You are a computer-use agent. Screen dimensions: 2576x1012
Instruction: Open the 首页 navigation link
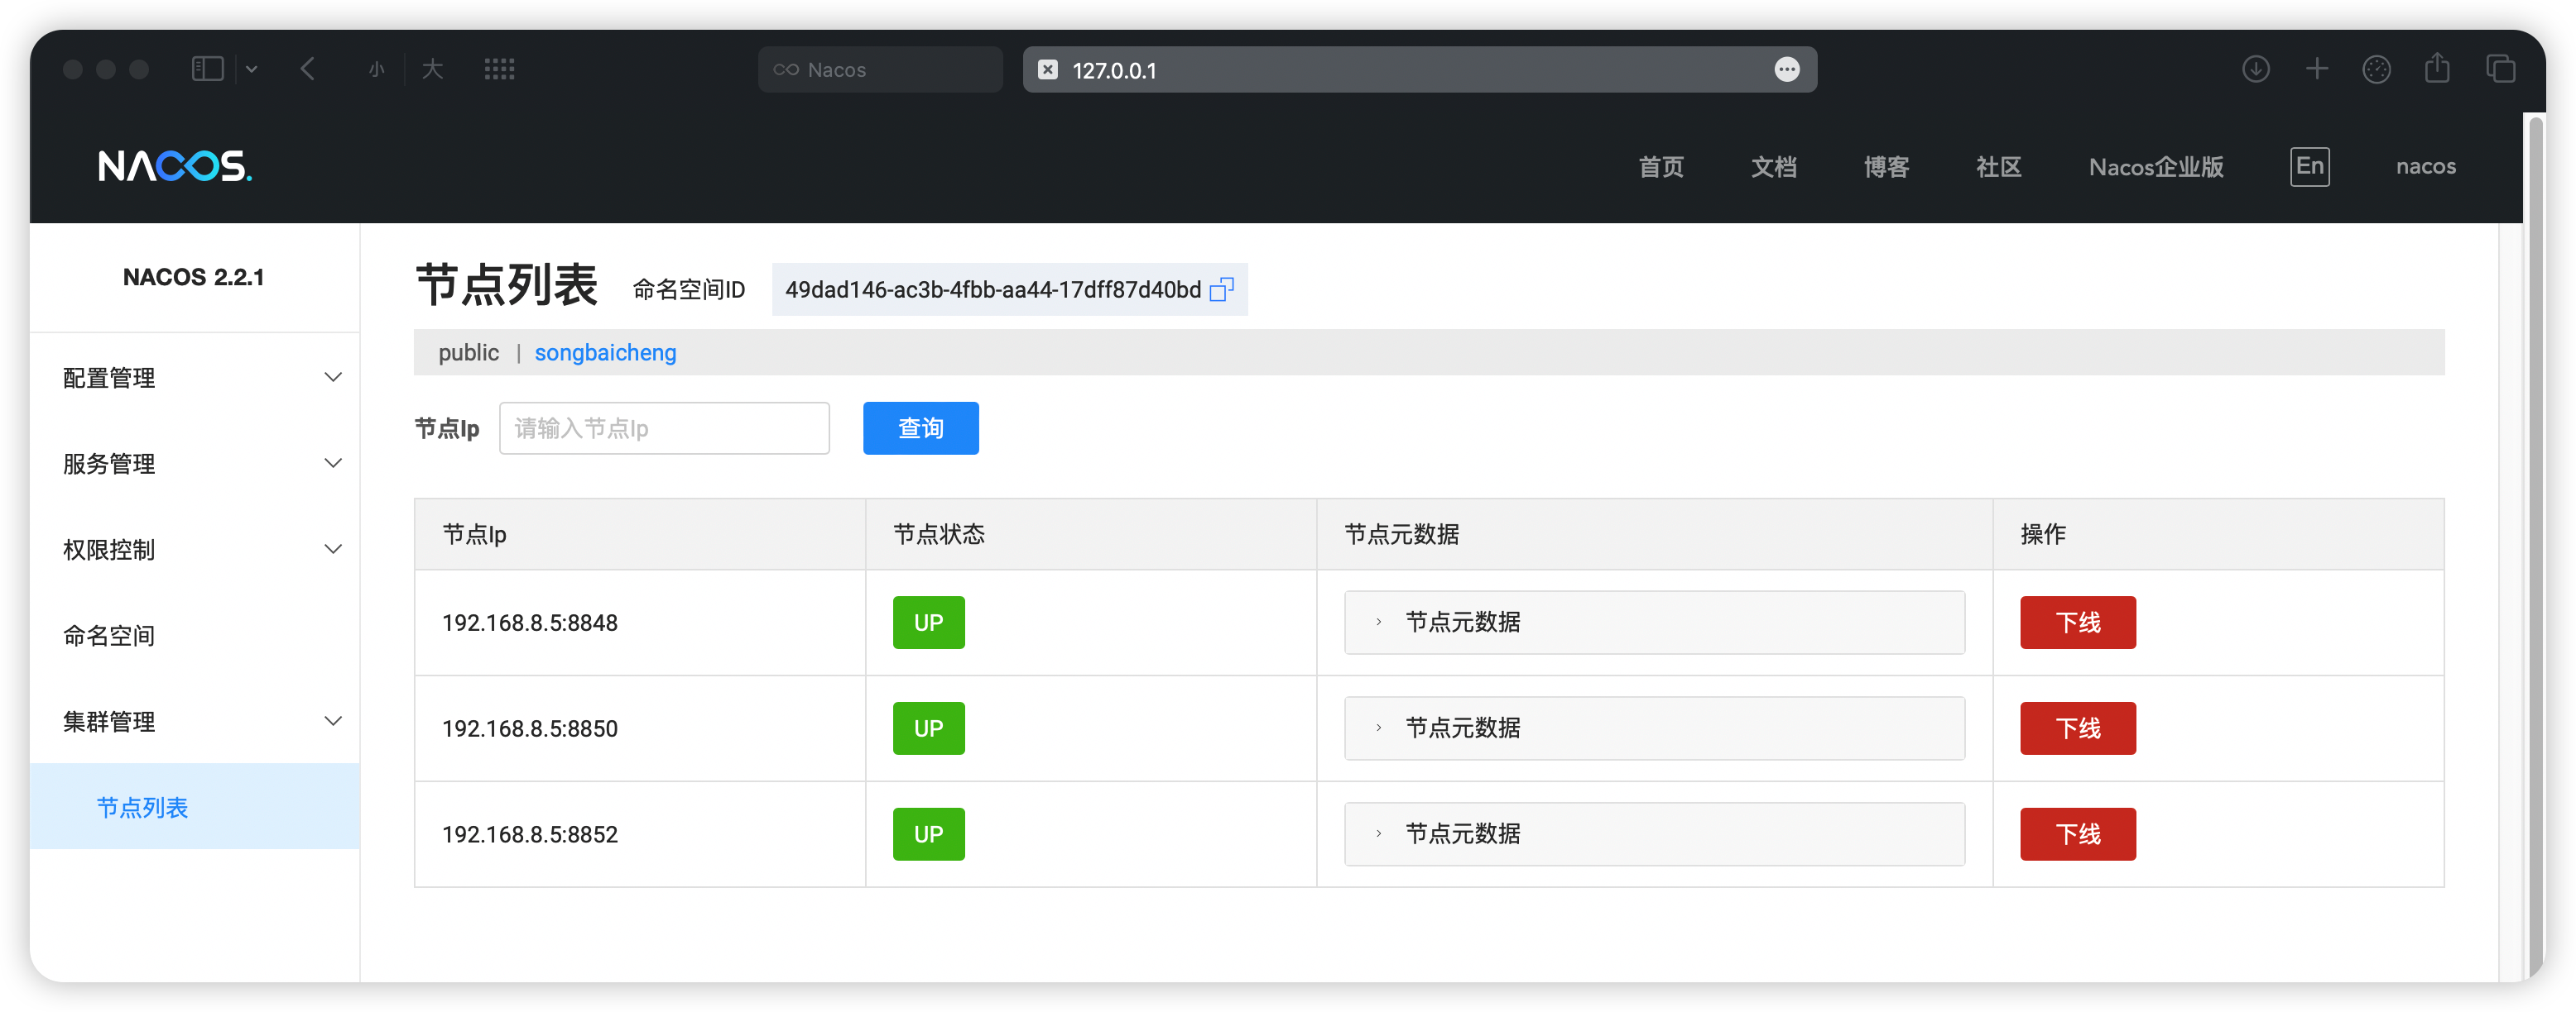click(x=1660, y=167)
